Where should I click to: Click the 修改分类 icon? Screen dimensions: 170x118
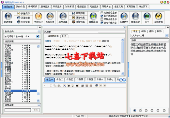50,18
